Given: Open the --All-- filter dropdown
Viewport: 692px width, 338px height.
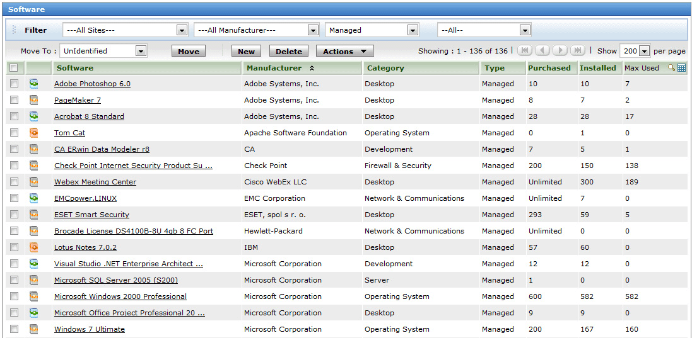Looking at the screenshot, I should [484, 30].
